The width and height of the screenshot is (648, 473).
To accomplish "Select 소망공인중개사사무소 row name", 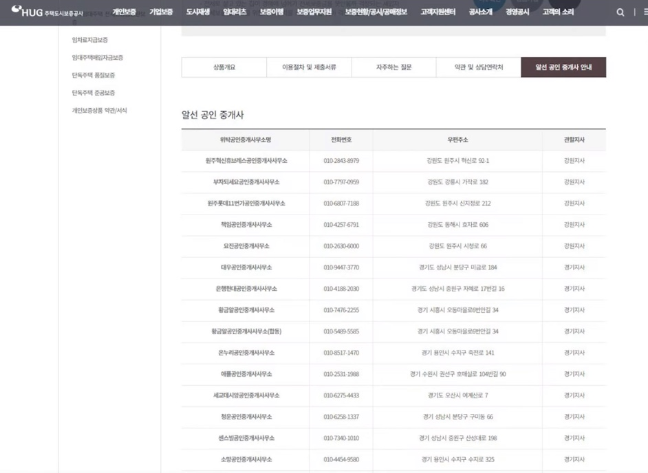I will pyautogui.click(x=246, y=460).
